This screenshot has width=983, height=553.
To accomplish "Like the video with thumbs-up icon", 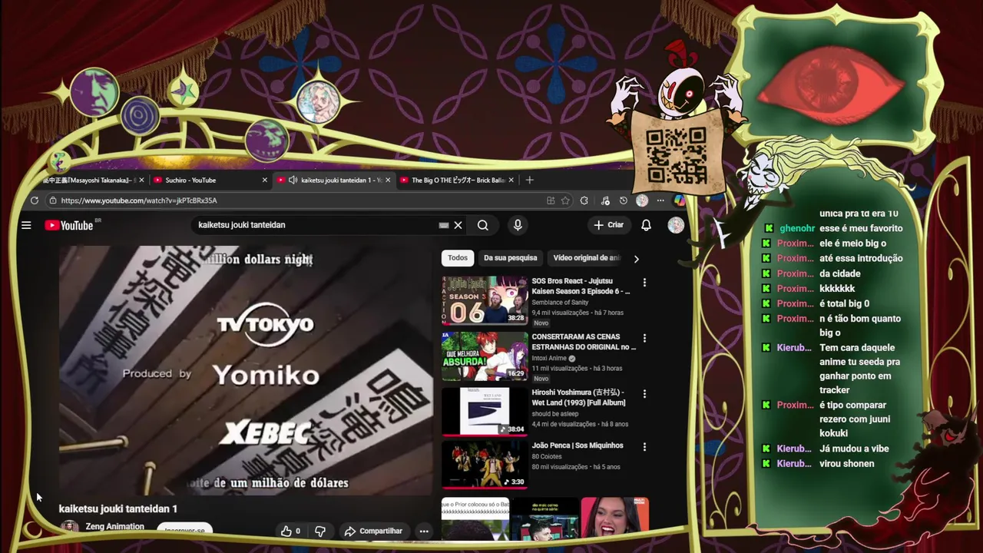I will [x=286, y=531].
